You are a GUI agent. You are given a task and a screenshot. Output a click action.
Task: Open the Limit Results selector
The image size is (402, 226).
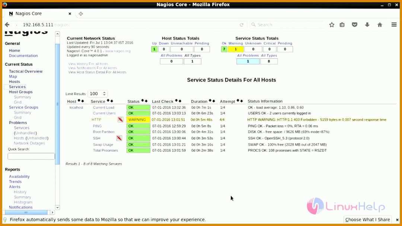98,94
